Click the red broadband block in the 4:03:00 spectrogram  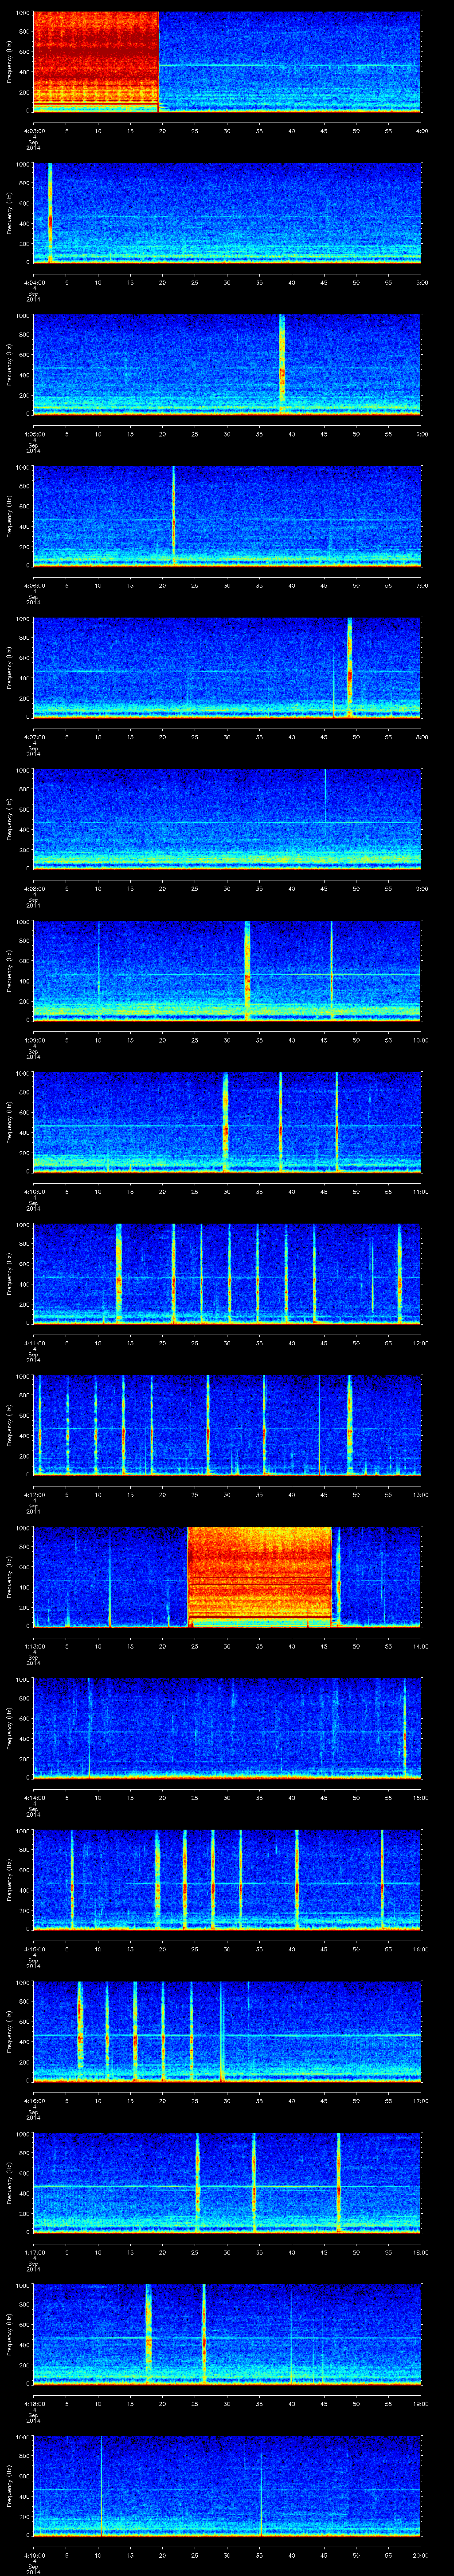point(96,60)
